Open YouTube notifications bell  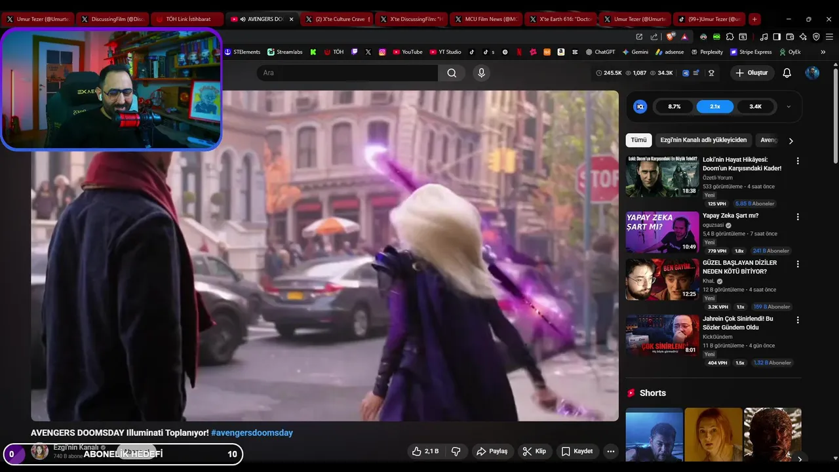click(787, 73)
